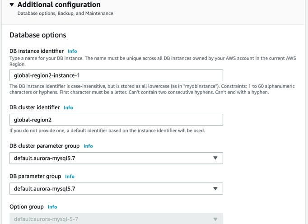The height and width of the screenshot is (224, 308).
Task: Click the Additional configuration heading text
Action: tap(59, 5)
